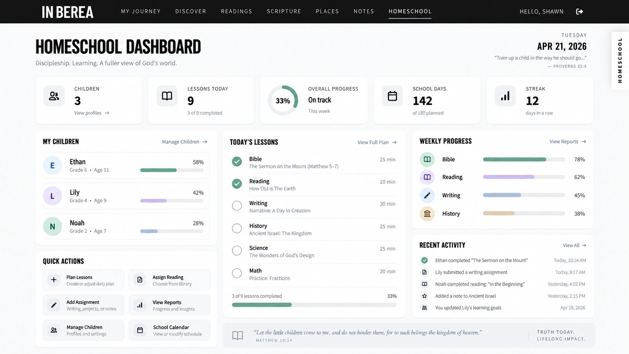Click the book icon beside Noah's reading activity
Image resolution: width=629 pixels, height=354 pixels.
(x=424, y=284)
